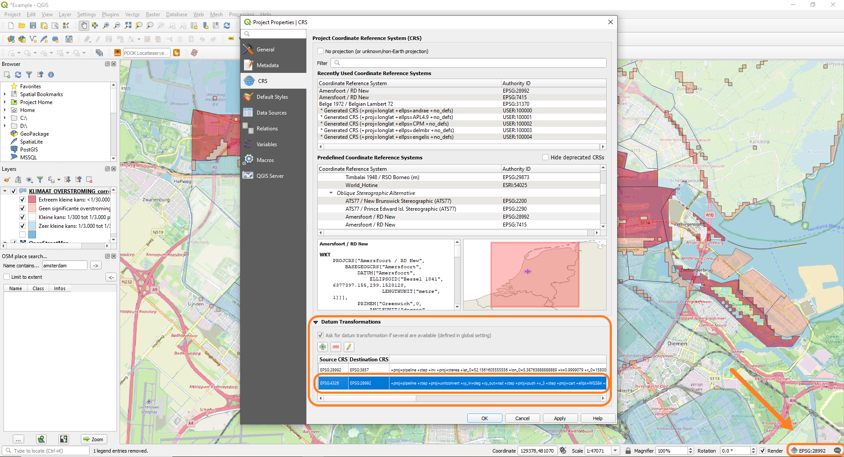This screenshot has width=844, height=457.
Task: Open the Default Styles settings page
Action: [x=272, y=97]
